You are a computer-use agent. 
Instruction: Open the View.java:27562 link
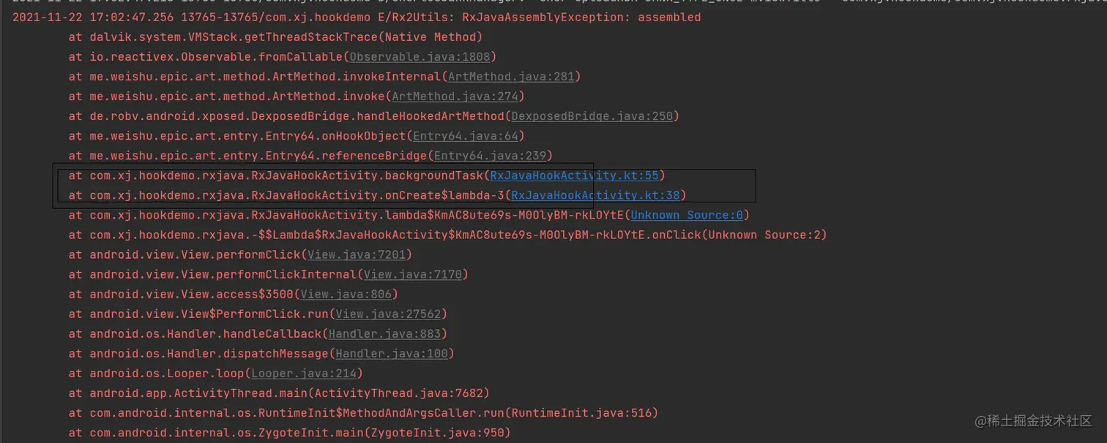[x=388, y=314]
